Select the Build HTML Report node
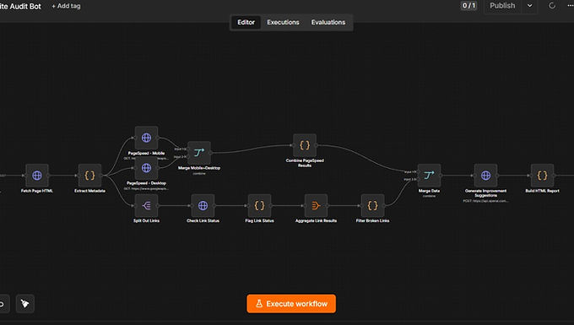This screenshot has width=574, height=325. pos(542,176)
